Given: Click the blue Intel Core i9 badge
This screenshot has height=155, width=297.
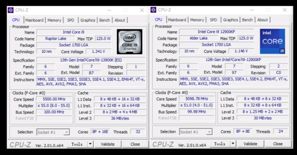Looking at the screenshot, I should tap(272, 41).
